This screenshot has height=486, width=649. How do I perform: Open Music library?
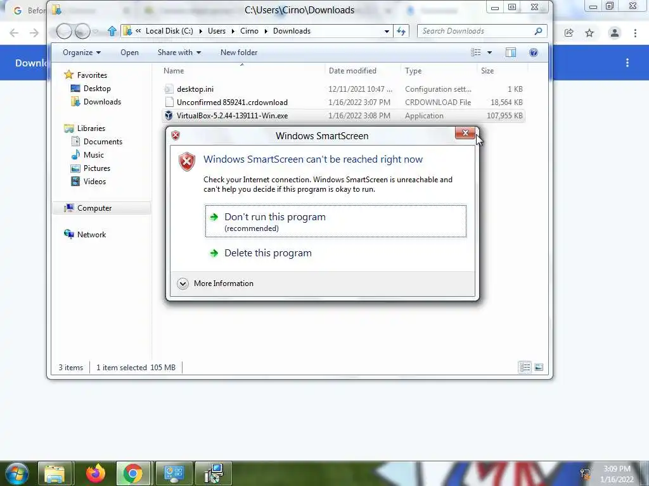tap(94, 155)
